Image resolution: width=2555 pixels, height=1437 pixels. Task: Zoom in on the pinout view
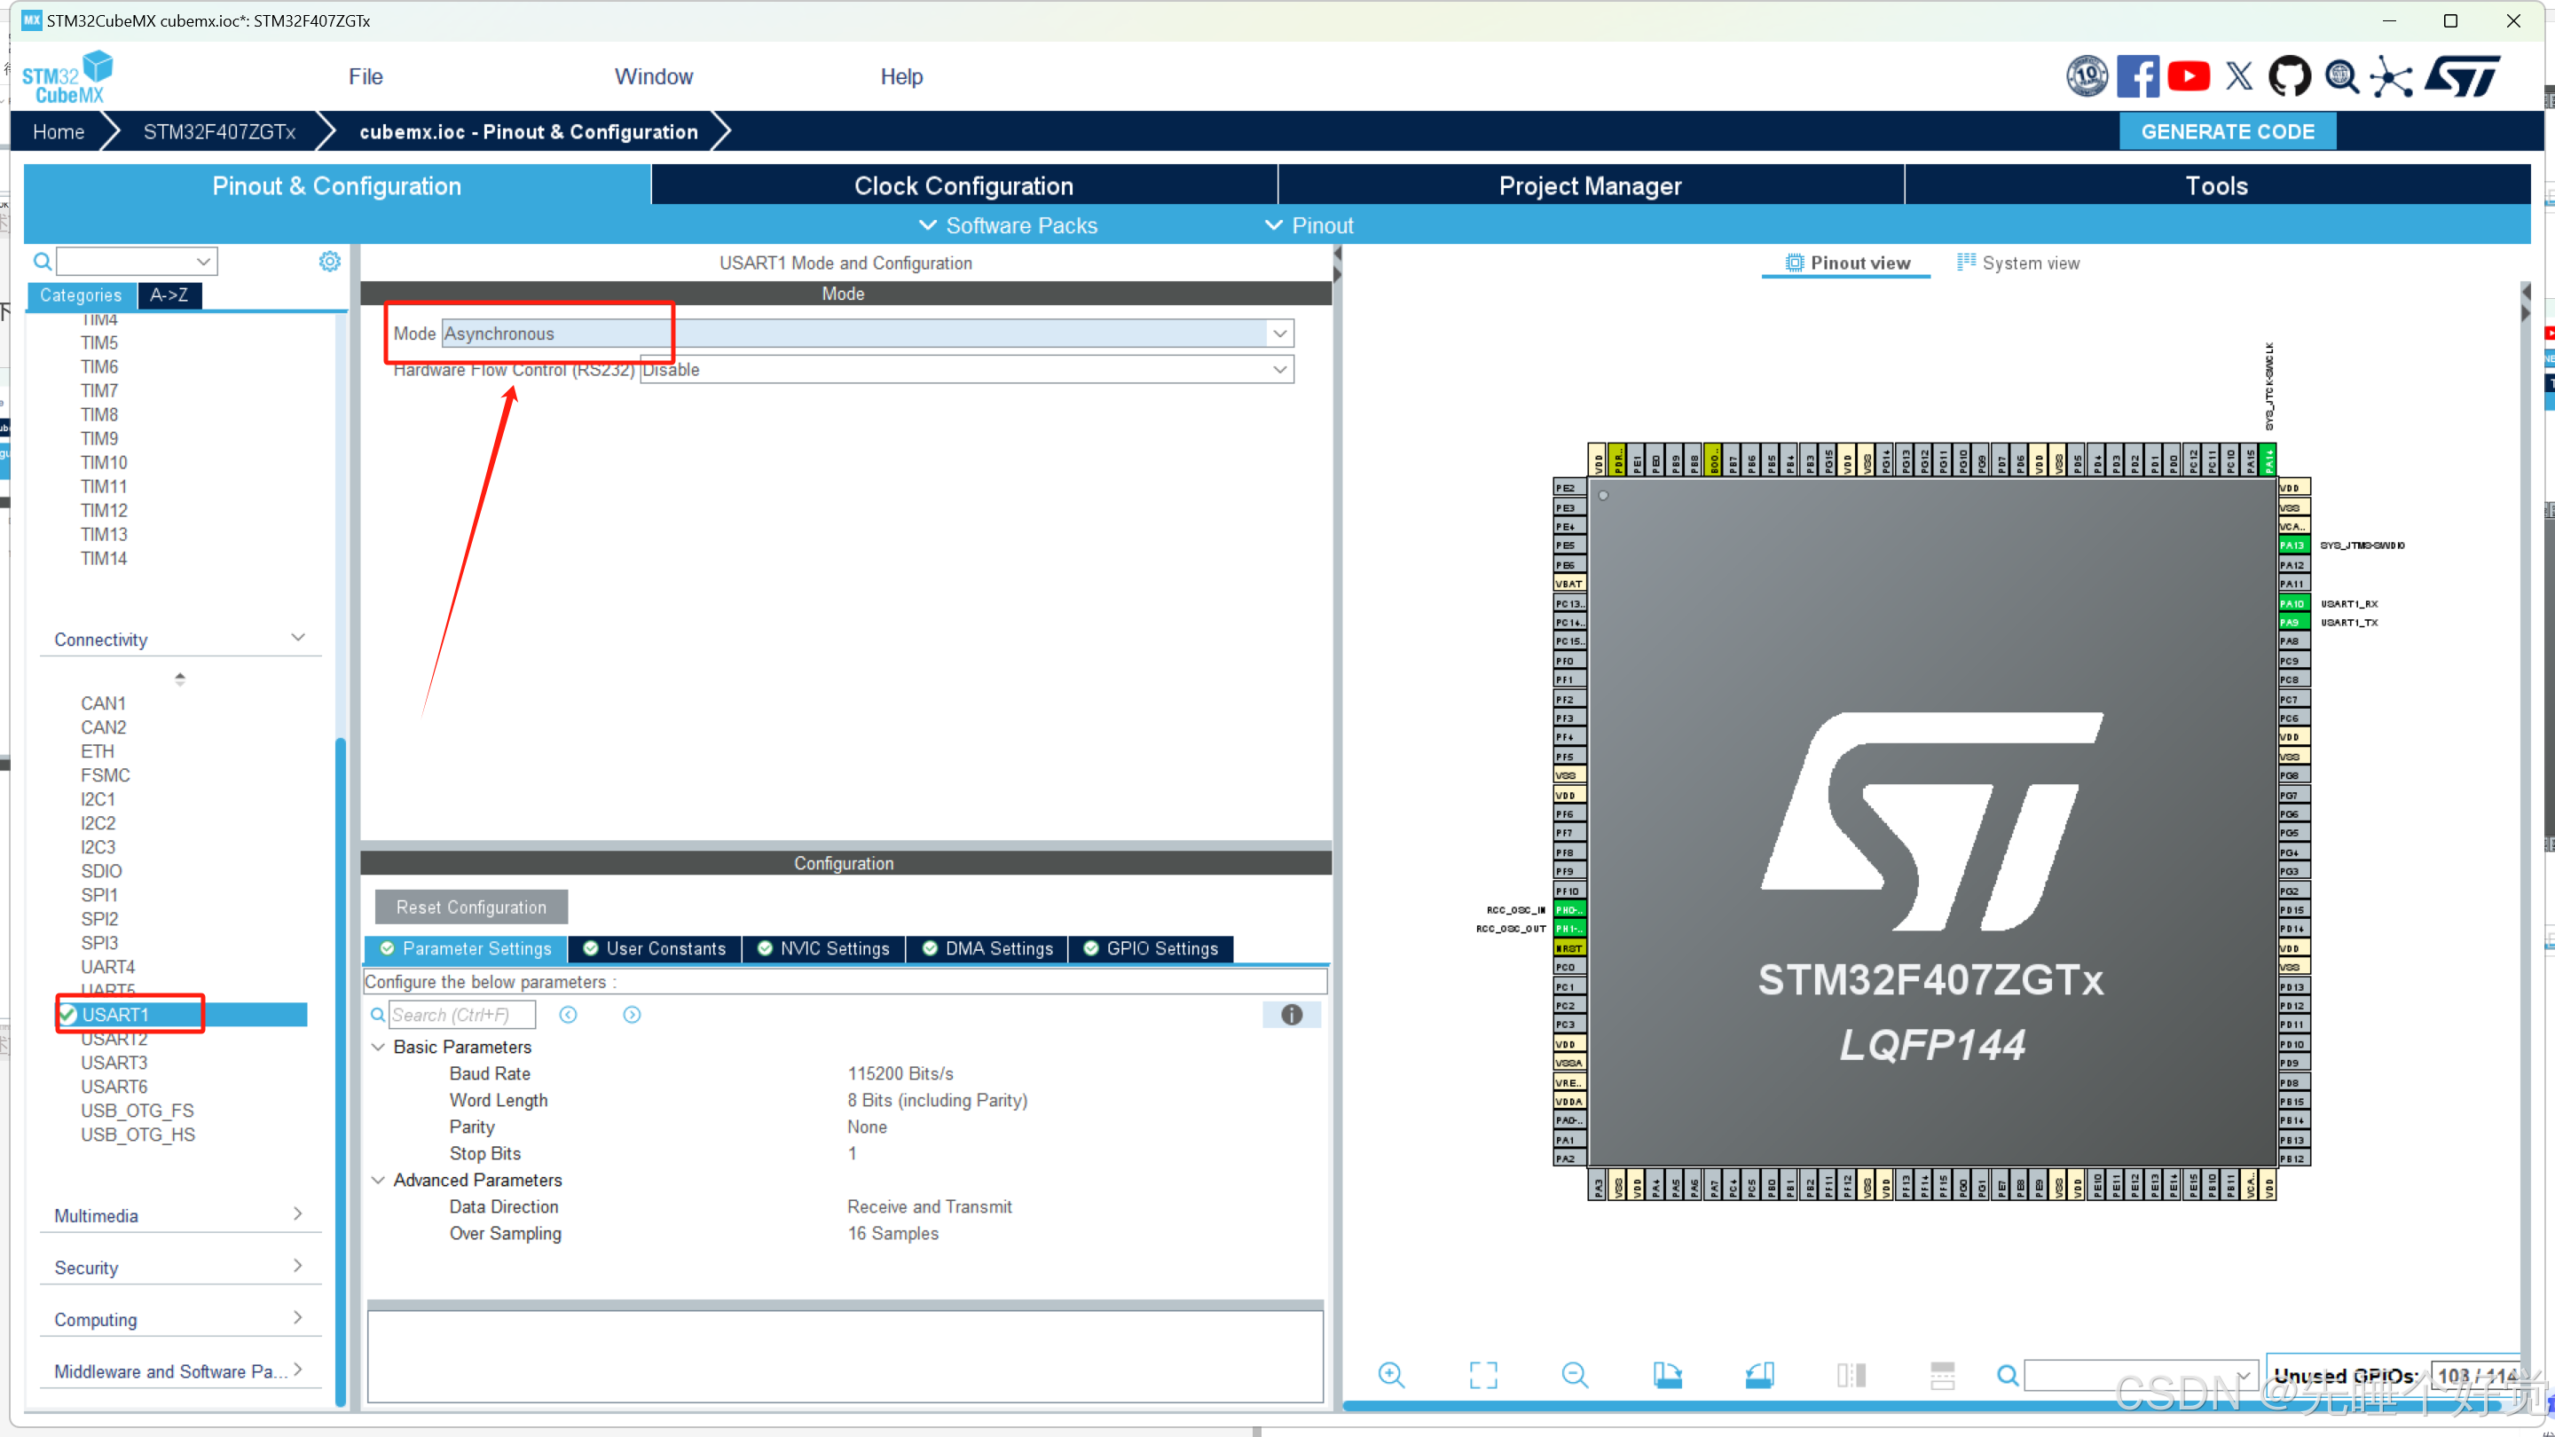click(1390, 1375)
